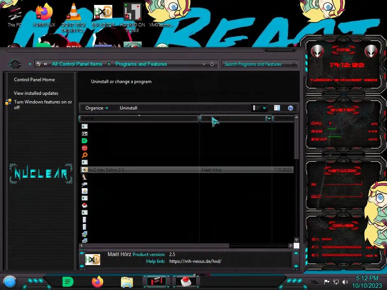Open red button app on the taskbar
The width and height of the screenshot is (387, 290).
tap(186, 282)
